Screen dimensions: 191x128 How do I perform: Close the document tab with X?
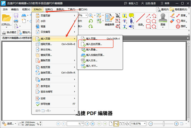click(x=188, y=38)
